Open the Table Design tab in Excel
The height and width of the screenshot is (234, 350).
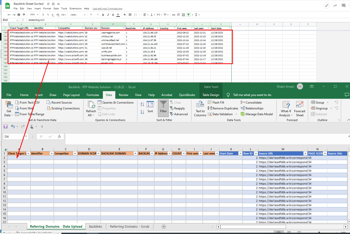(x=211, y=95)
